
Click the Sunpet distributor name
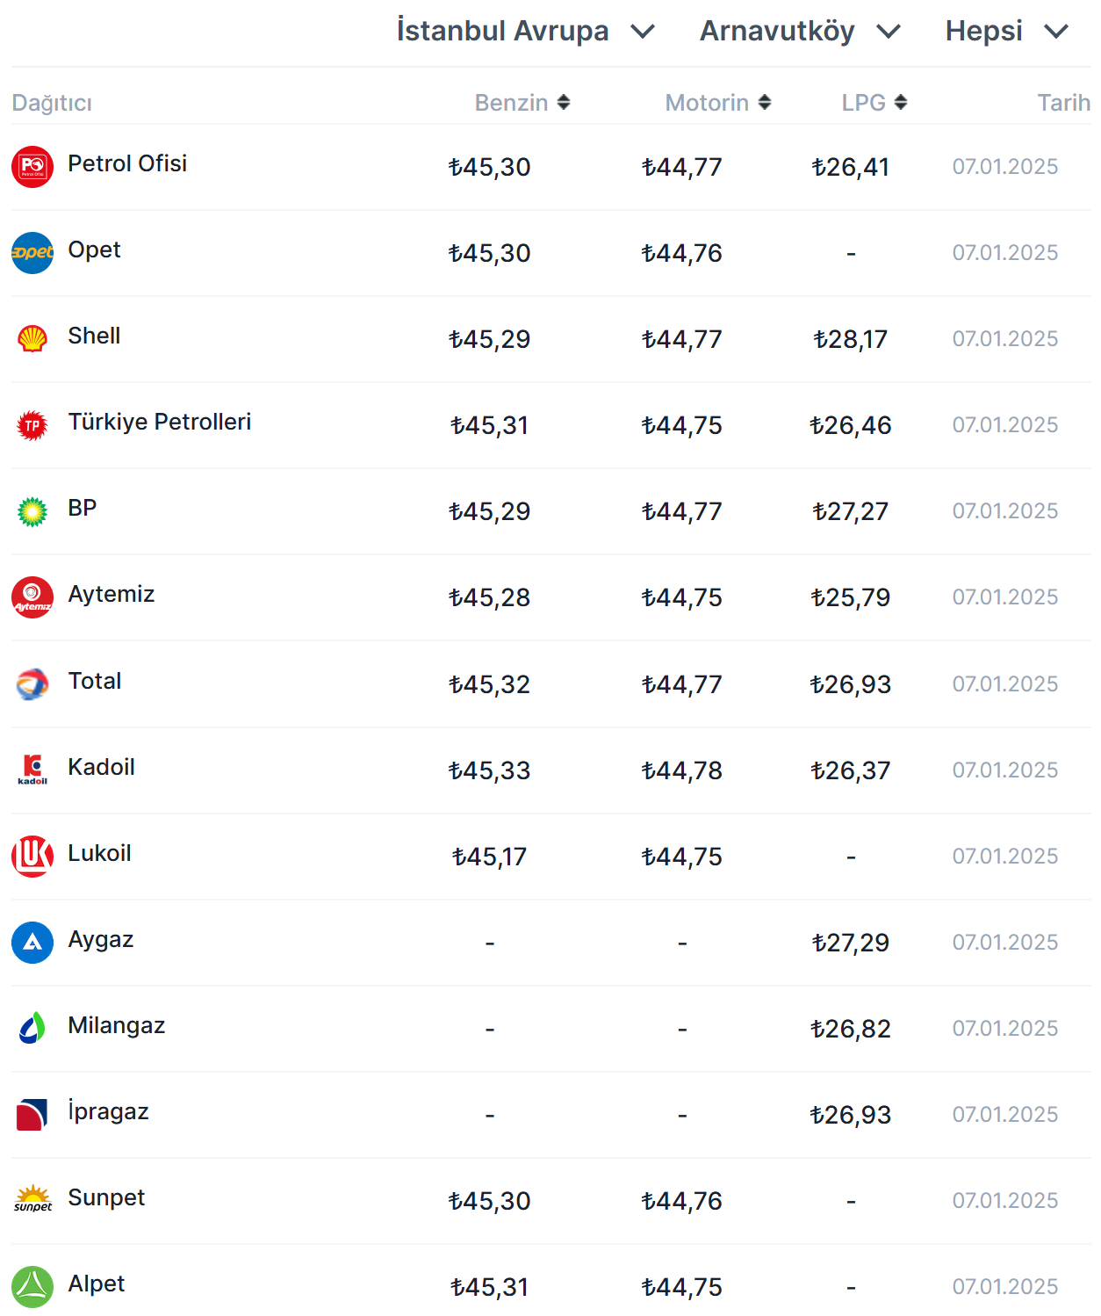pyautogui.click(x=106, y=1197)
